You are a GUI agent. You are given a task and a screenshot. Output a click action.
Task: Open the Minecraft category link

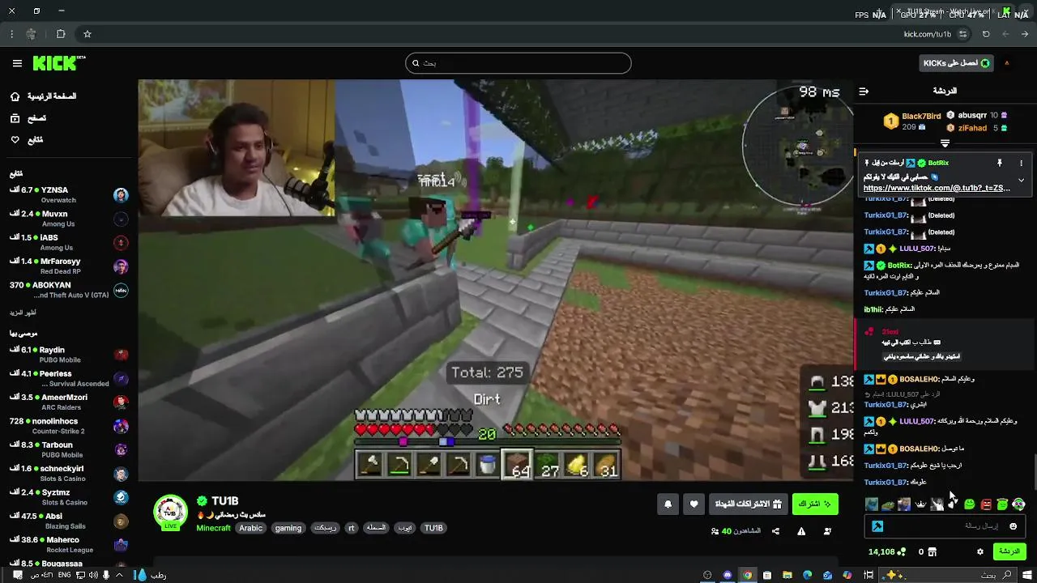(x=213, y=528)
